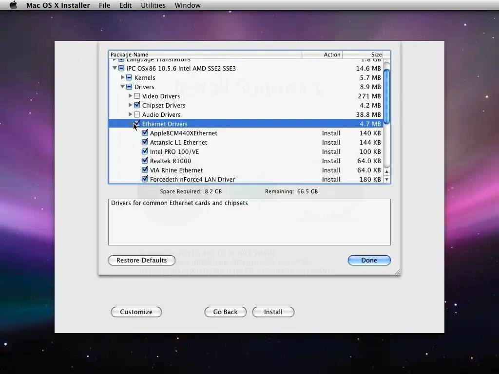The image size is (499, 374).
Task: Collapse the iPC OSx86 10.5.6 package group
Action: point(115,68)
